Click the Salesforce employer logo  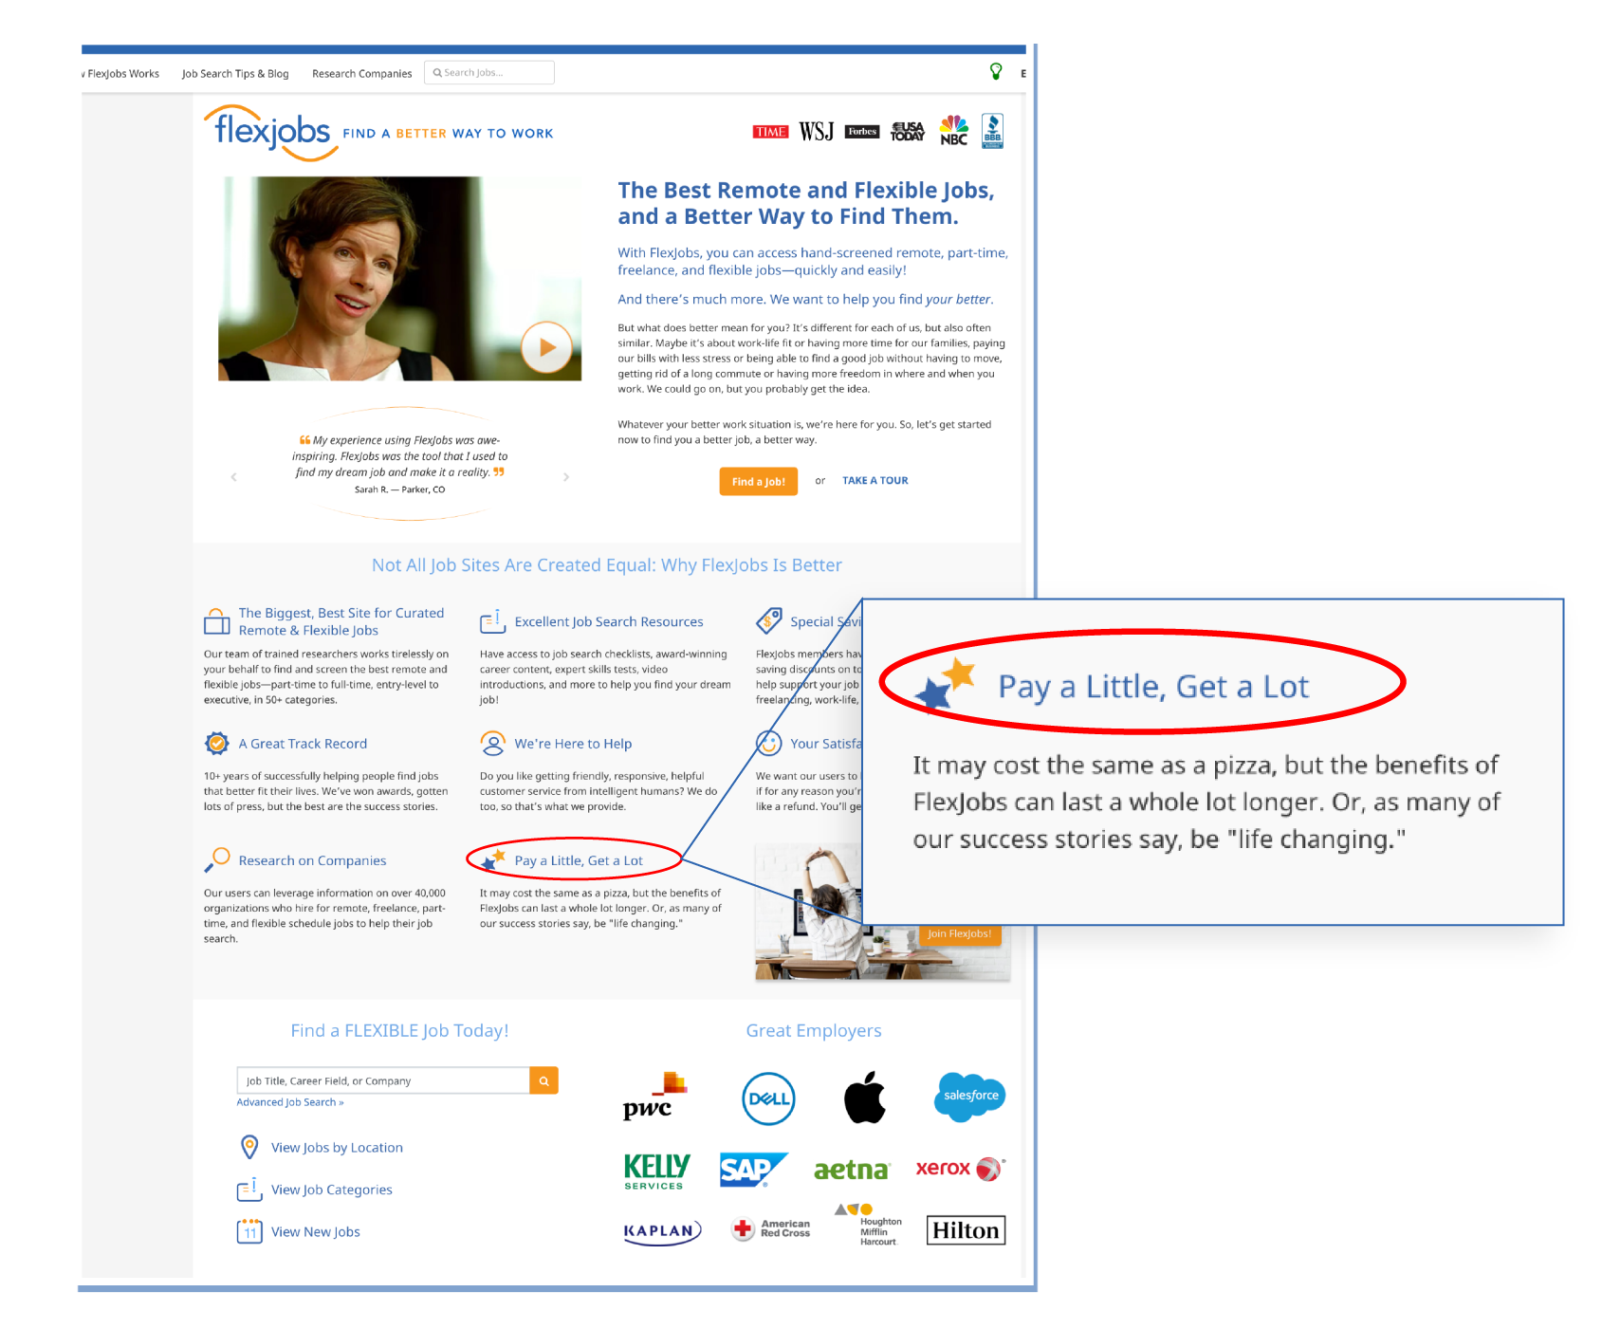(x=969, y=1097)
